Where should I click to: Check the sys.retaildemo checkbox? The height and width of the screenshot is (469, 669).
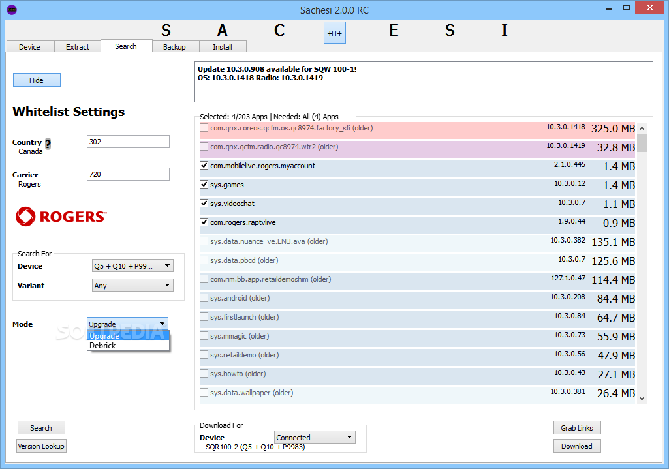[204, 355]
